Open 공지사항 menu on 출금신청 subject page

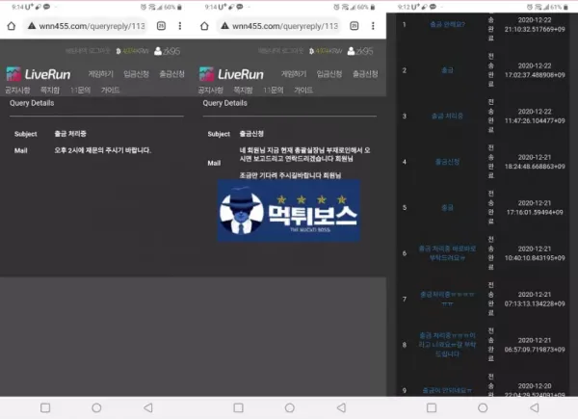coord(210,90)
